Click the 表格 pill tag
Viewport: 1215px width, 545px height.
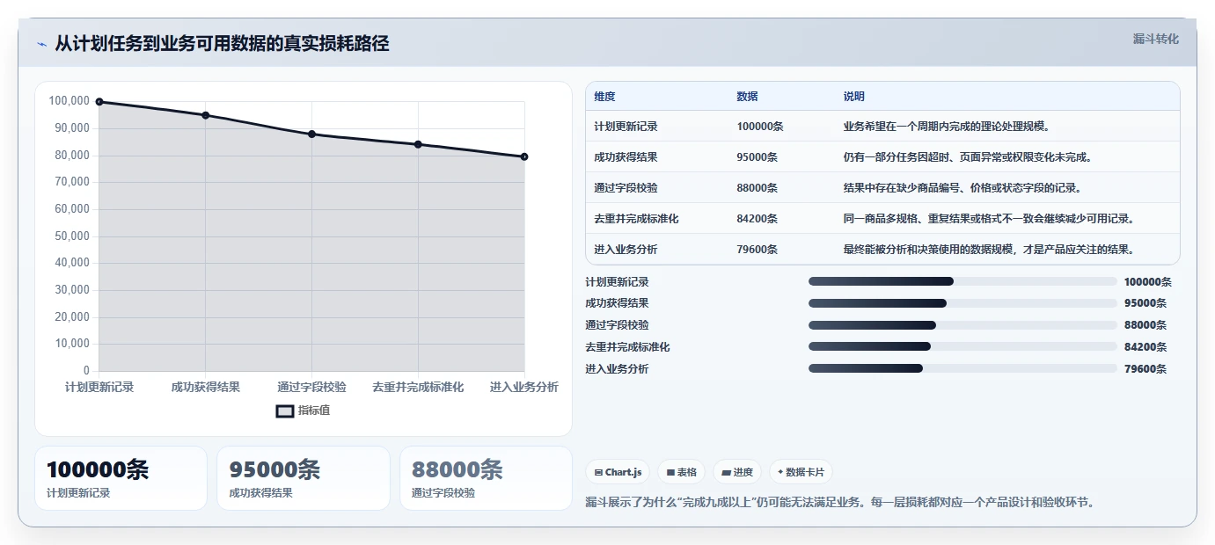(x=681, y=472)
